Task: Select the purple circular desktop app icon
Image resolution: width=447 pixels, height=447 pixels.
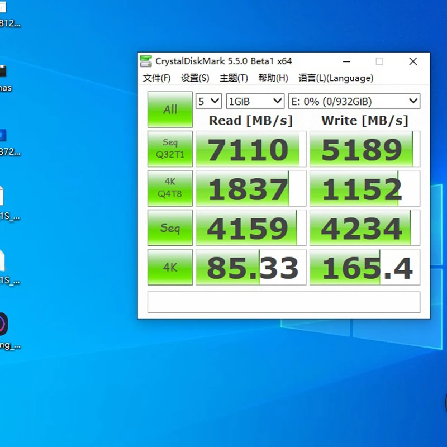Action: [x=3, y=324]
